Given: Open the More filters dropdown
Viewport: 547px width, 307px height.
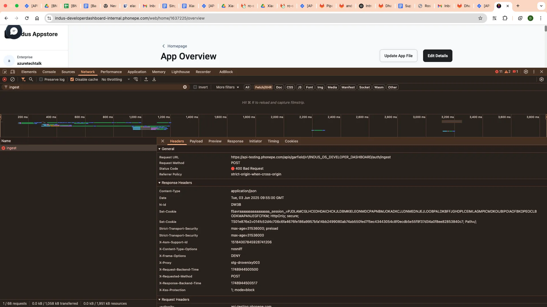Looking at the screenshot, I should pyautogui.click(x=227, y=87).
